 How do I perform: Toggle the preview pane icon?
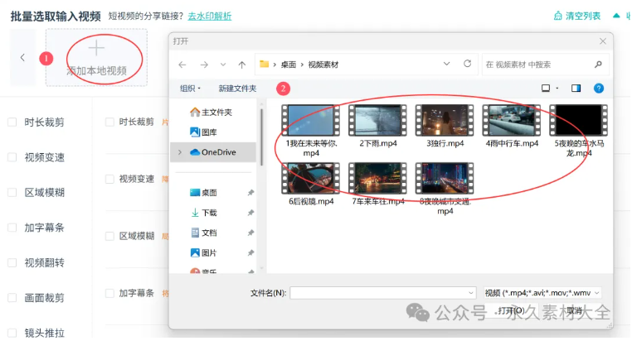(576, 88)
